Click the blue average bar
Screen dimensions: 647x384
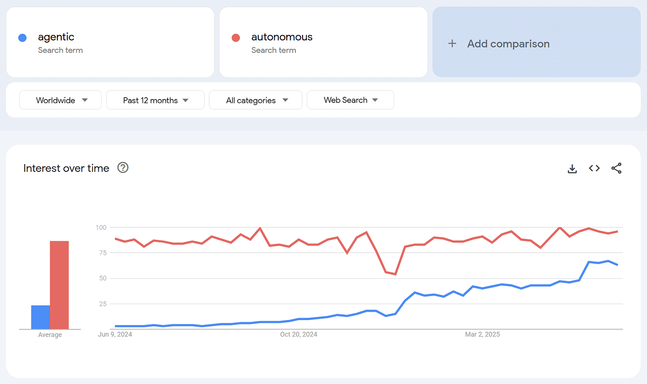[x=40, y=317]
